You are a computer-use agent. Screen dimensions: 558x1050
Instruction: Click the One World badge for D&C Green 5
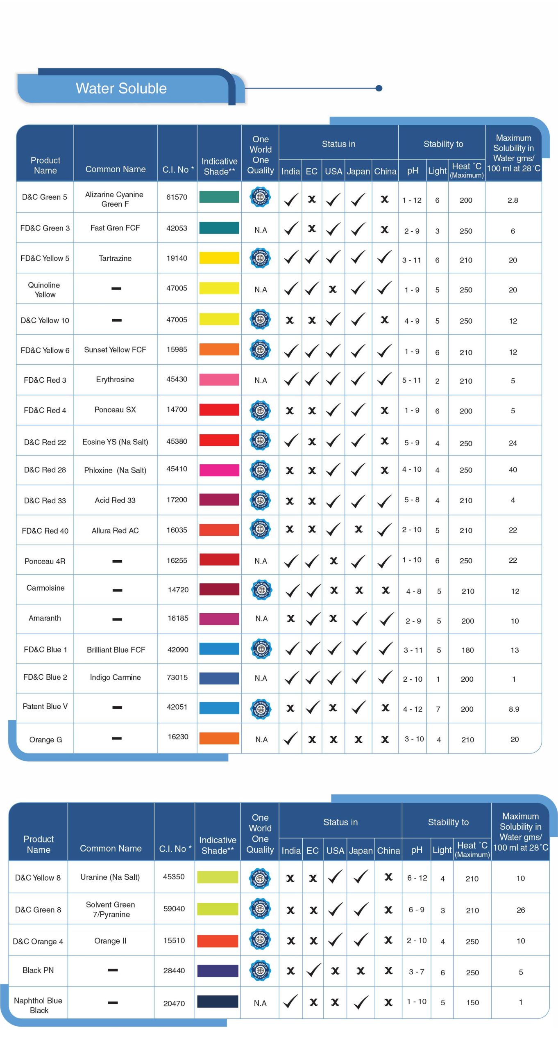[260, 197]
